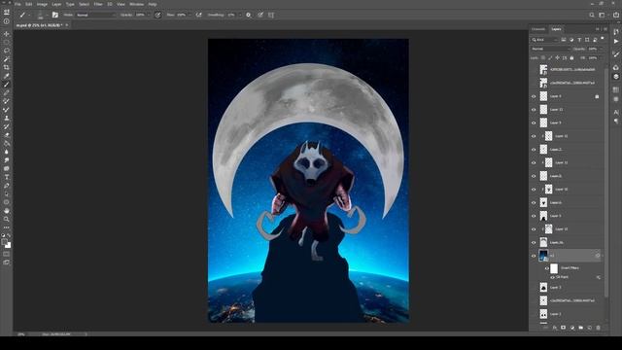
Task: Select the Magic Wand tool
Action: pyautogui.click(x=7, y=59)
